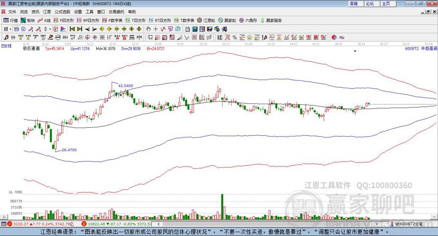
Task: Open the 浏览 menu
Action: tap(24, 12)
